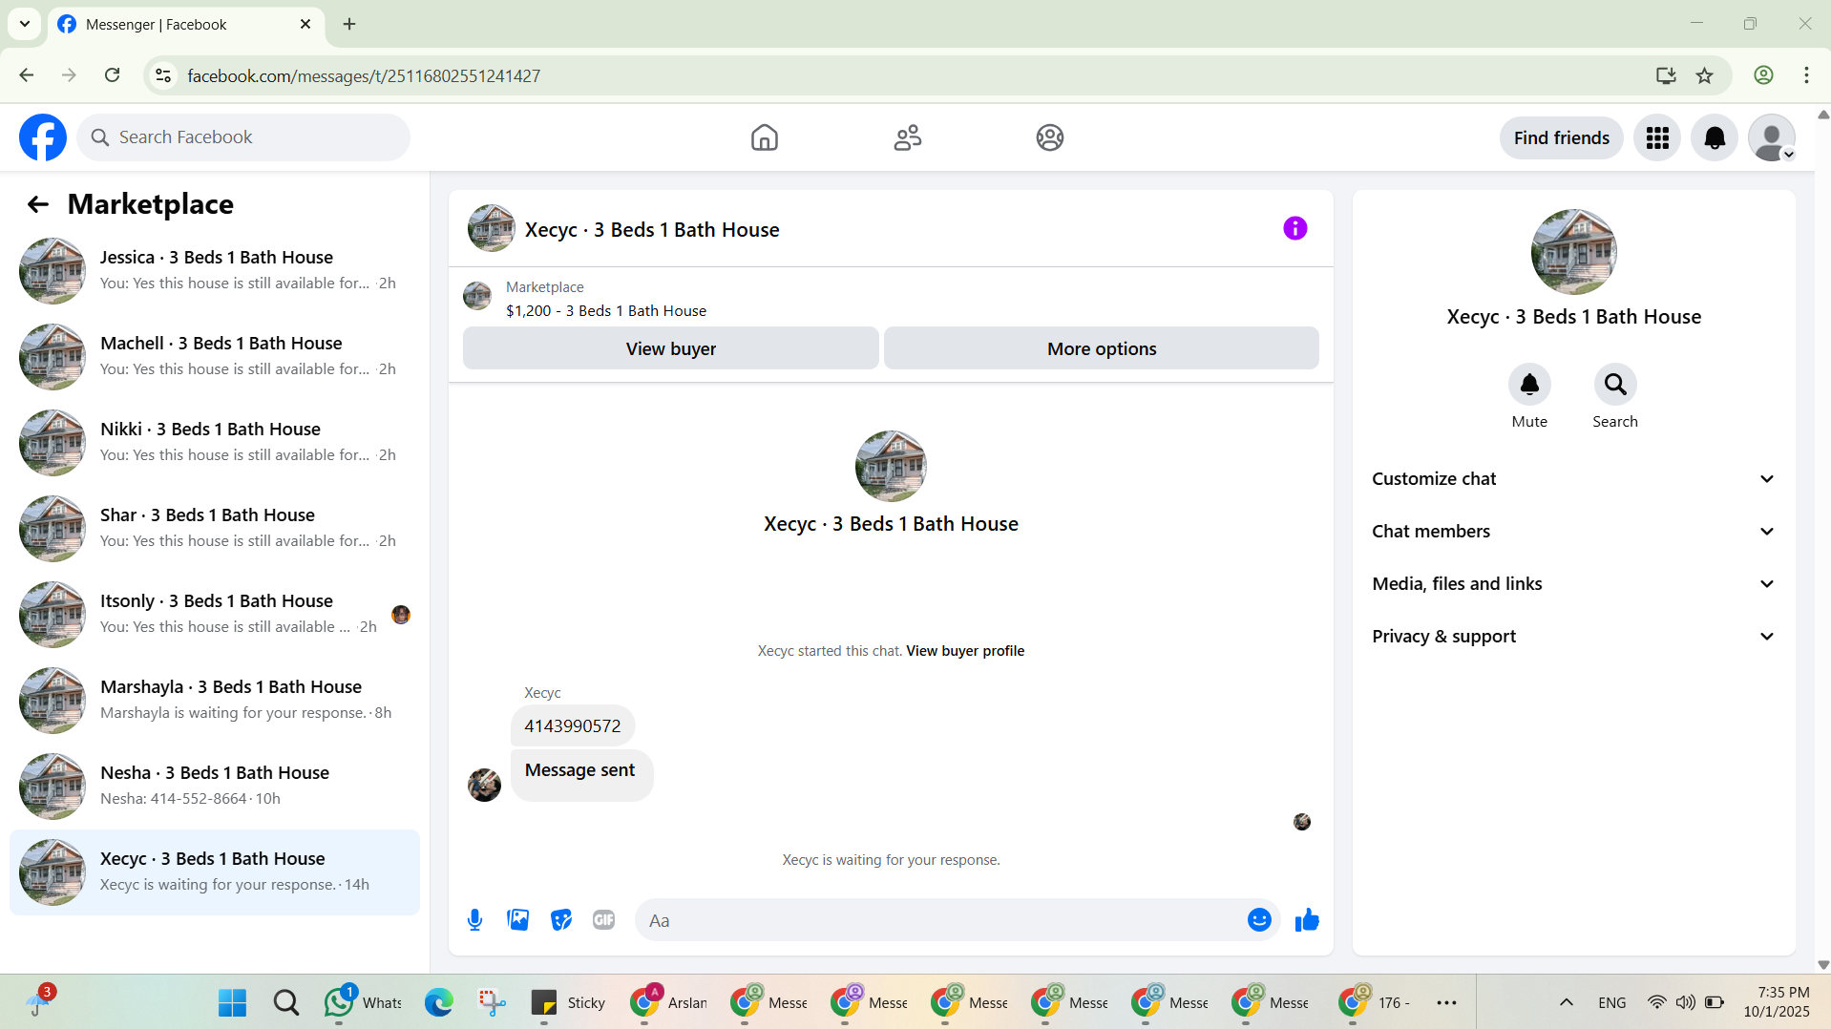Image resolution: width=1831 pixels, height=1029 pixels.
Task: Launch Microsoft Edge from the taskbar
Action: tap(439, 1002)
